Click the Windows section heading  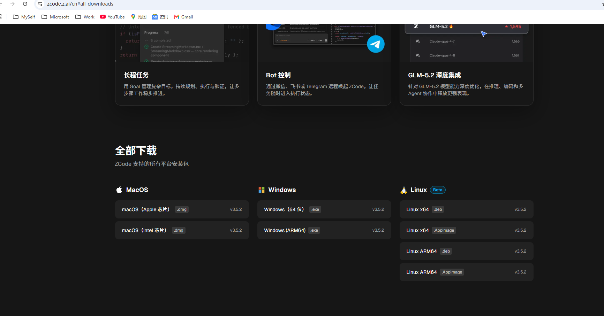pos(282,190)
